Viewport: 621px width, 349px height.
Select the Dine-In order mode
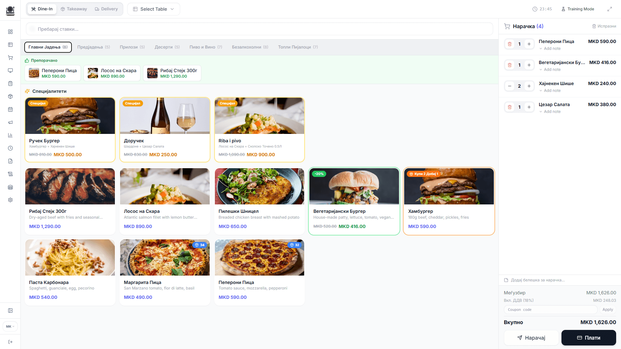click(x=42, y=9)
